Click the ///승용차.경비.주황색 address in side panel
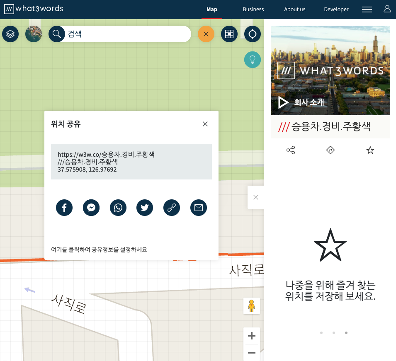This screenshot has width=396, height=361. coord(325,126)
